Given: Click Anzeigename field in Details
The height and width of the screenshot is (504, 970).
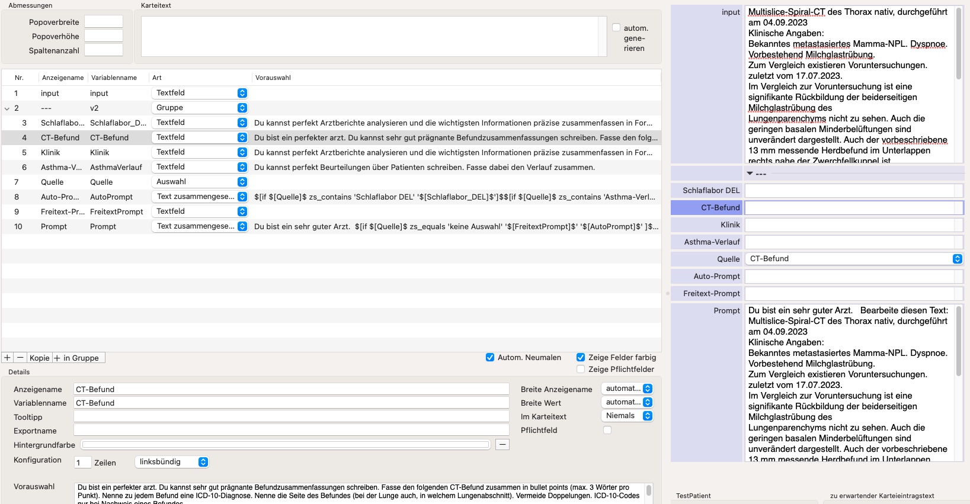Looking at the screenshot, I should (292, 389).
